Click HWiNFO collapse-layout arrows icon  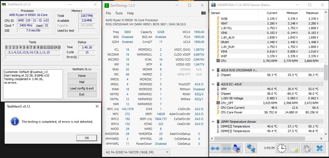[227, 149]
